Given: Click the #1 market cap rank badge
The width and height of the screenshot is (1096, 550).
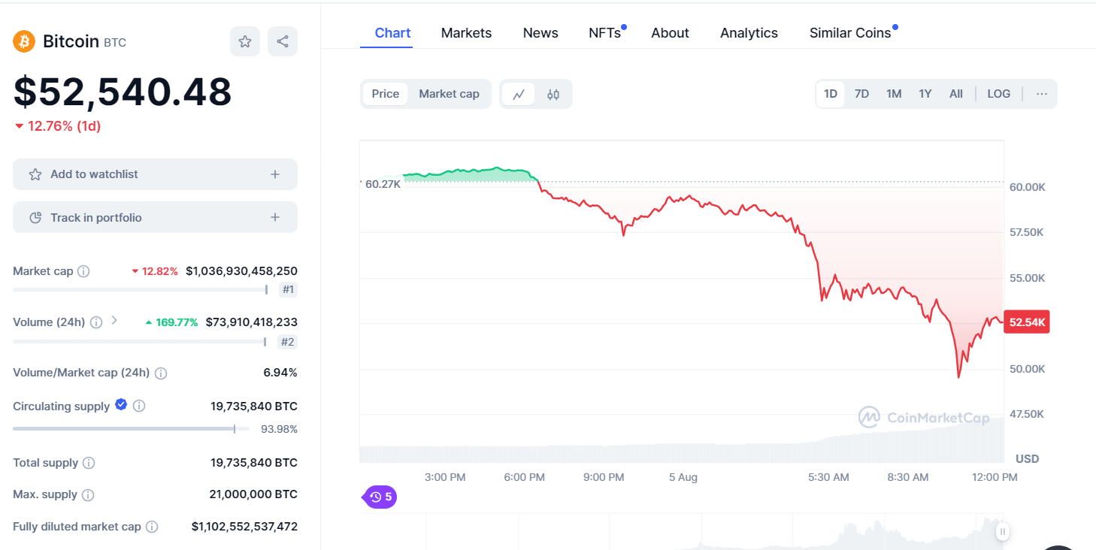Looking at the screenshot, I should click(288, 289).
